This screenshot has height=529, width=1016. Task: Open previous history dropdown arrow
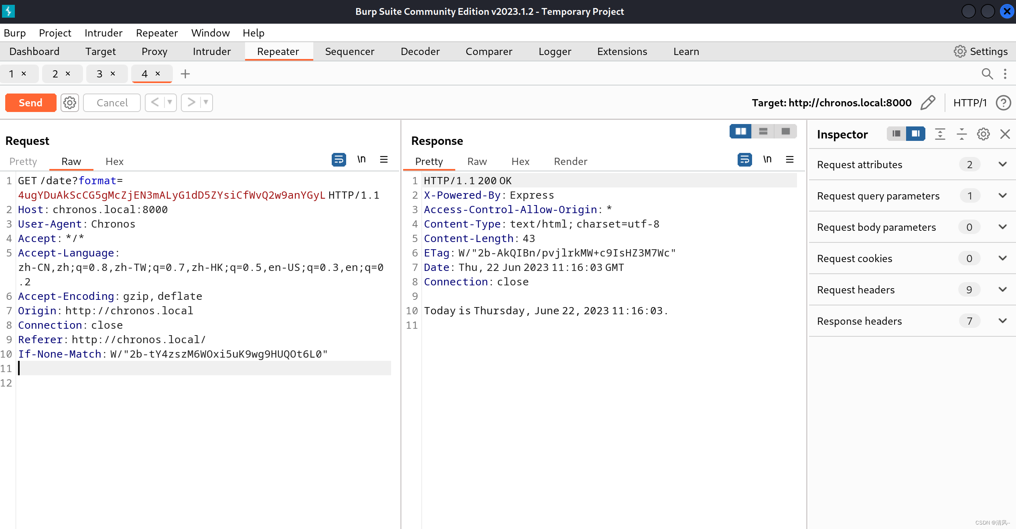170,103
